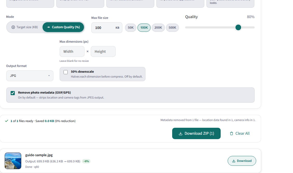
Task: Click the green checkmark files-ready icon
Action: click(6, 121)
